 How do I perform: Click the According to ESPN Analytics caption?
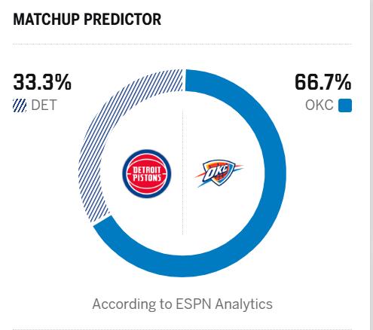182,304
